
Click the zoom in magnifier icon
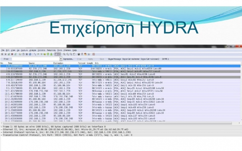point(64,54)
